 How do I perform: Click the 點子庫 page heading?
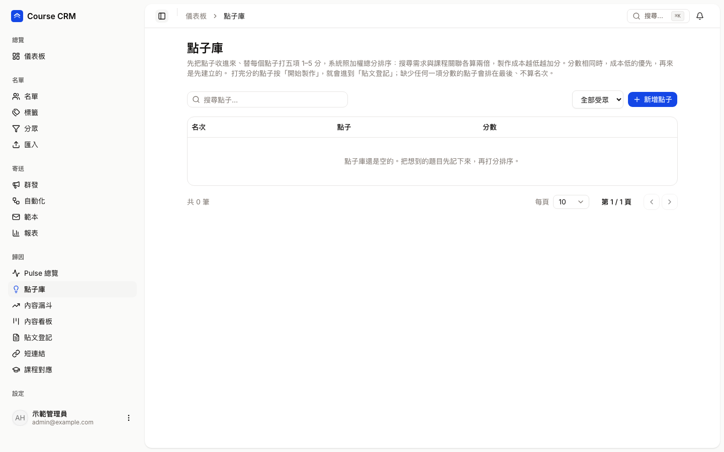[x=205, y=48]
